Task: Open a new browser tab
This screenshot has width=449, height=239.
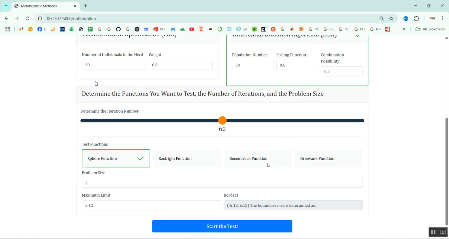Action: (x=86, y=6)
